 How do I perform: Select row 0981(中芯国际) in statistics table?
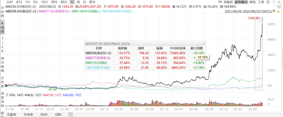coord(145,63)
